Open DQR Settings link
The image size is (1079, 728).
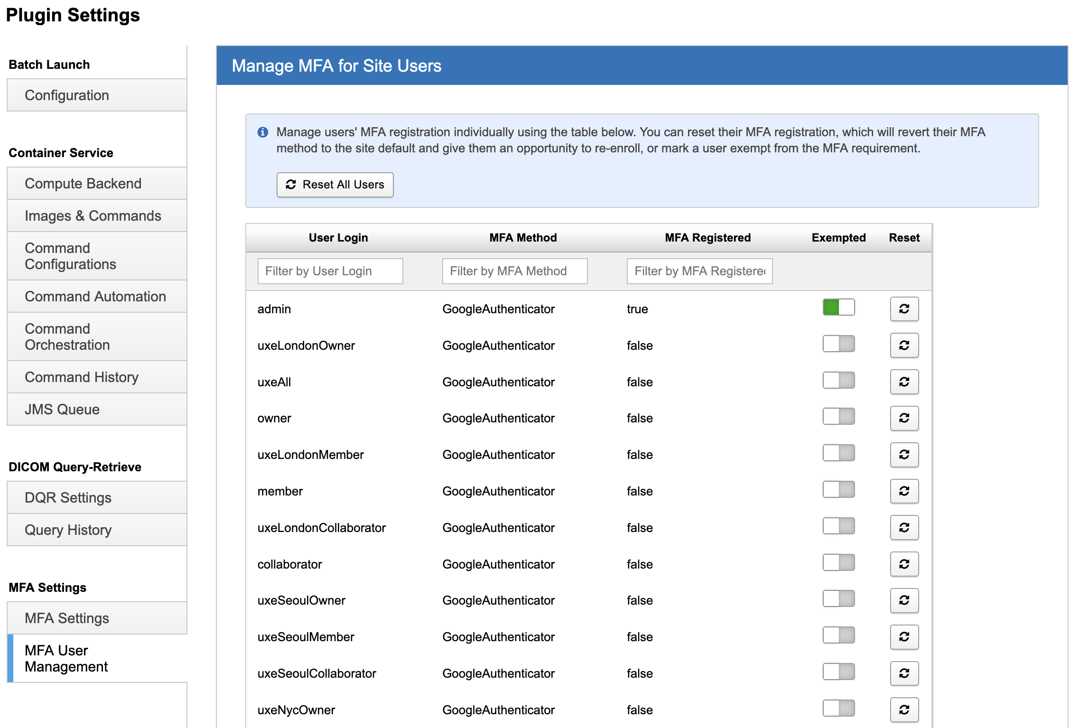(68, 498)
